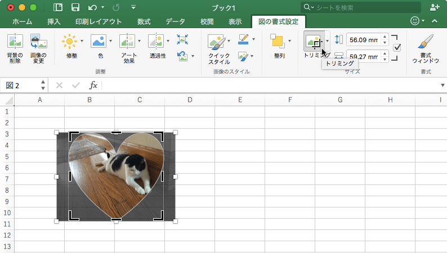
Task: Click the formula bar cancel X icon
Action: pyautogui.click(x=59, y=85)
